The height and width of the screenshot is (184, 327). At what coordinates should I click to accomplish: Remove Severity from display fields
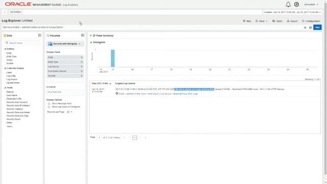(82, 76)
